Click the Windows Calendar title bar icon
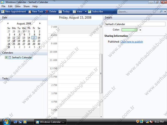This screenshot has height=125, width=167. [2, 2]
